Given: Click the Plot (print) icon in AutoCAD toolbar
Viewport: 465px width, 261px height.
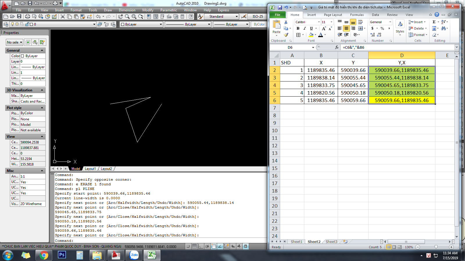Looking at the screenshot, I should 28,17.
